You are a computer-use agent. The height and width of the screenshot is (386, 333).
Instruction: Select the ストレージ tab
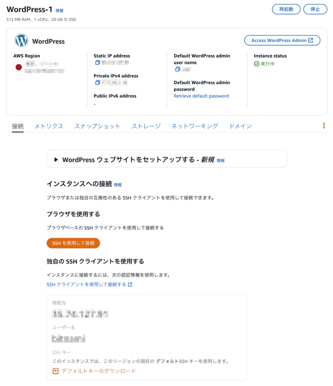click(146, 126)
